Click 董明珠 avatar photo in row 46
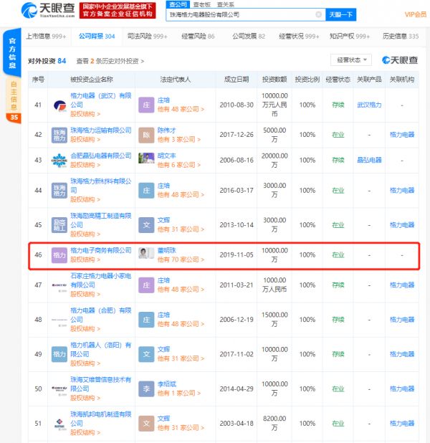This screenshot has width=430, height=443. click(x=146, y=254)
